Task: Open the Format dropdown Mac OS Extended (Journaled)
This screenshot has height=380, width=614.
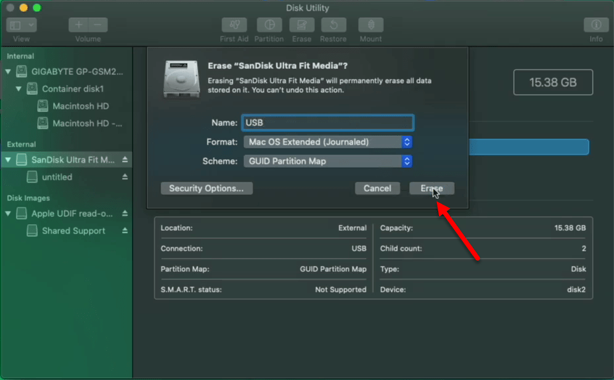Action: pyautogui.click(x=328, y=142)
